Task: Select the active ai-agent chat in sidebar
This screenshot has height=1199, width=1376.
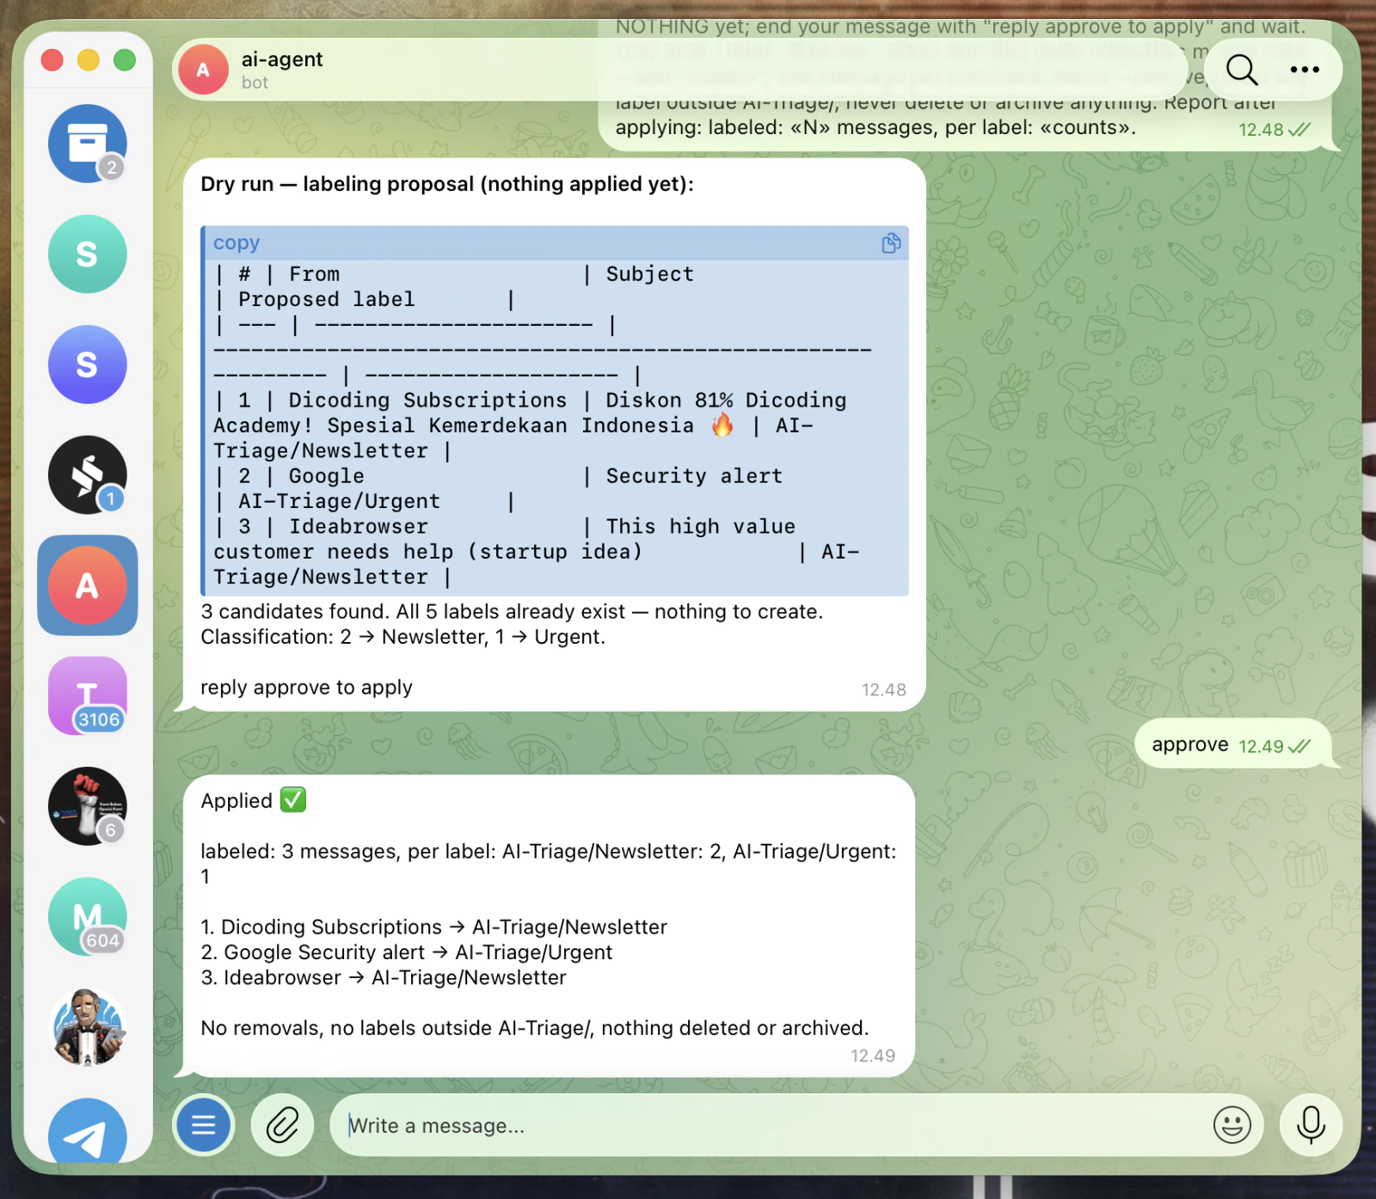Action: tap(88, 585)
